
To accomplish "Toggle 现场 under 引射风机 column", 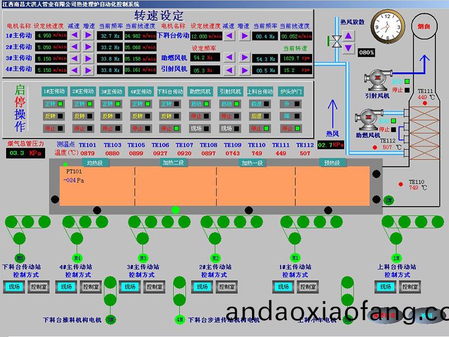I will pos(230,129).
